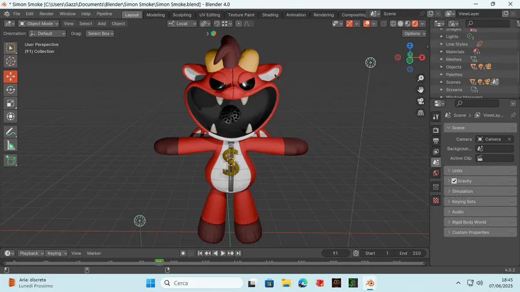Click the pan view hand icon
Screen dimensions: 520x292
click(421, 89)
